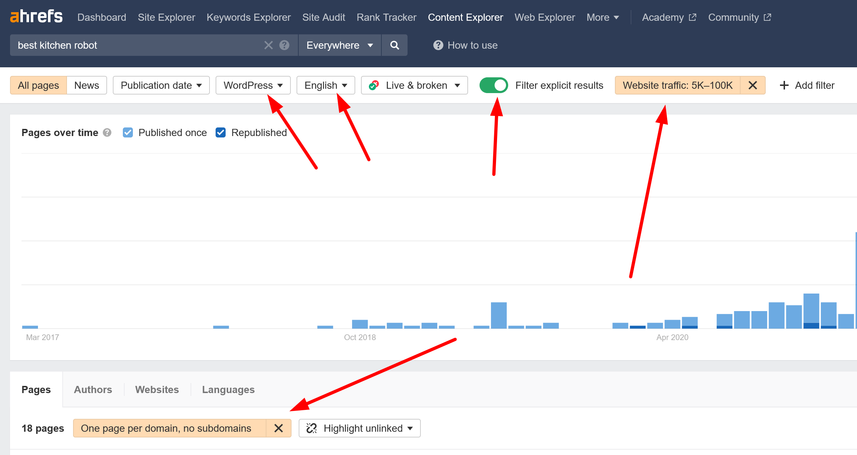The image size is (857, 455).
Task: Clear the search query with the X icon
Action: coord(268,45)
